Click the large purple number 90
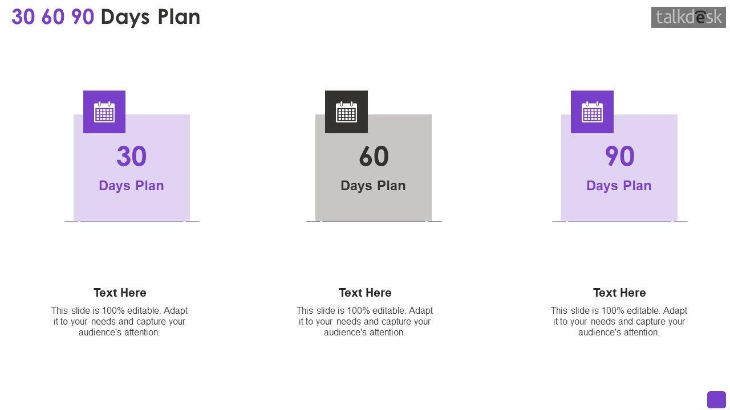The image size is (730, 410). pyautogui.click(x=619, y=157)
